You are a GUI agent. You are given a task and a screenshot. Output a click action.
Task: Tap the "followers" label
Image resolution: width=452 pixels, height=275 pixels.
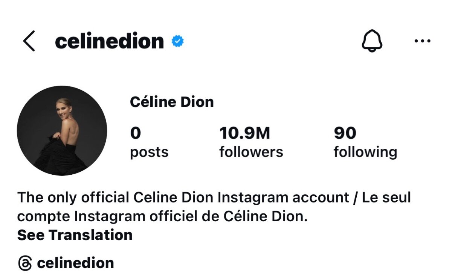click(251, 152)
